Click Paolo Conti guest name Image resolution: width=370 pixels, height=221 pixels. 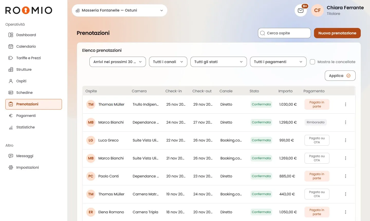(x=109, y=176)
